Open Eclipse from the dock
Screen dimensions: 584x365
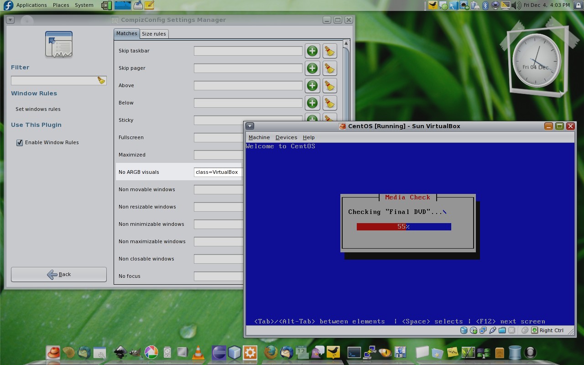[x=219, y=352]
